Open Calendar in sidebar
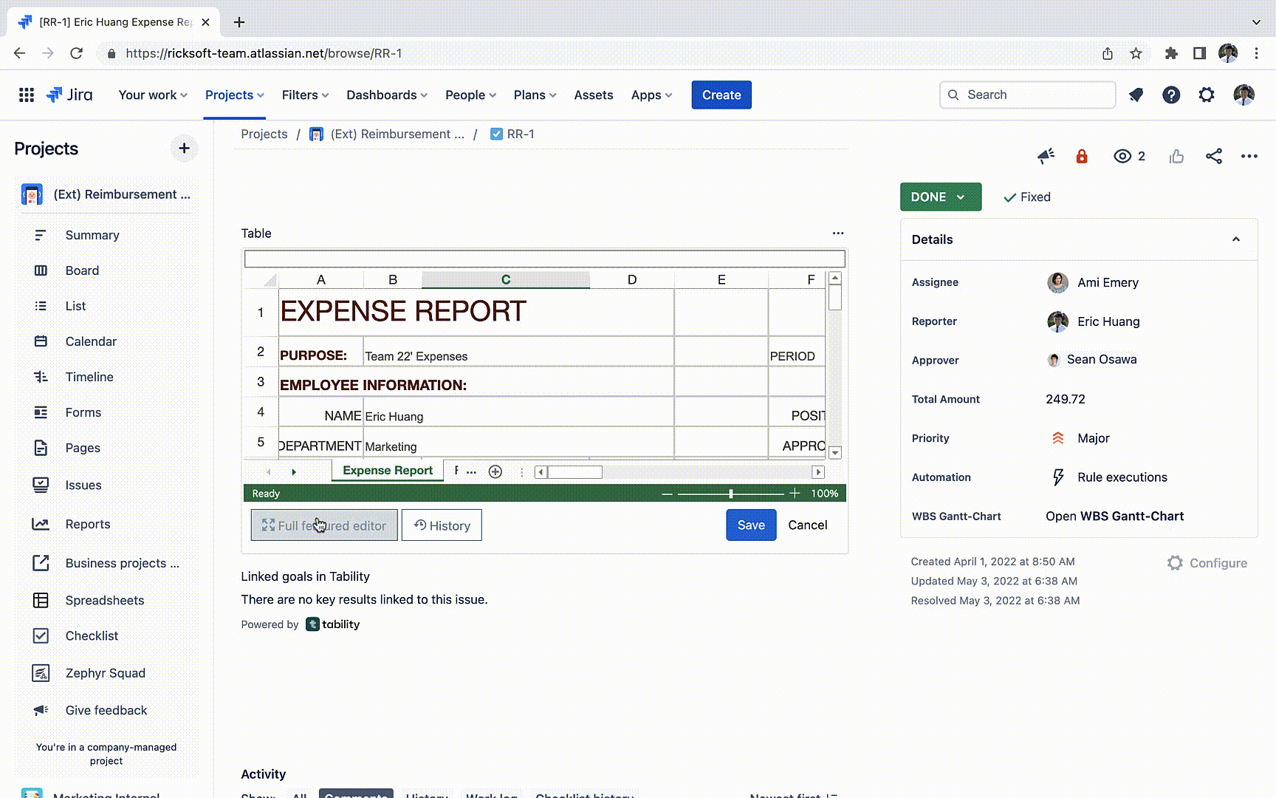 coord(106,341)
